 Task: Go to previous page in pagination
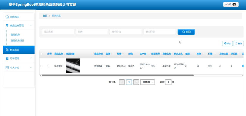click(x=122, y=82)
